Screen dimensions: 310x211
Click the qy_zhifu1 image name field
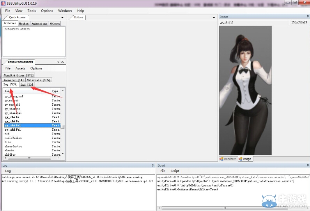[x=254, y=23]
